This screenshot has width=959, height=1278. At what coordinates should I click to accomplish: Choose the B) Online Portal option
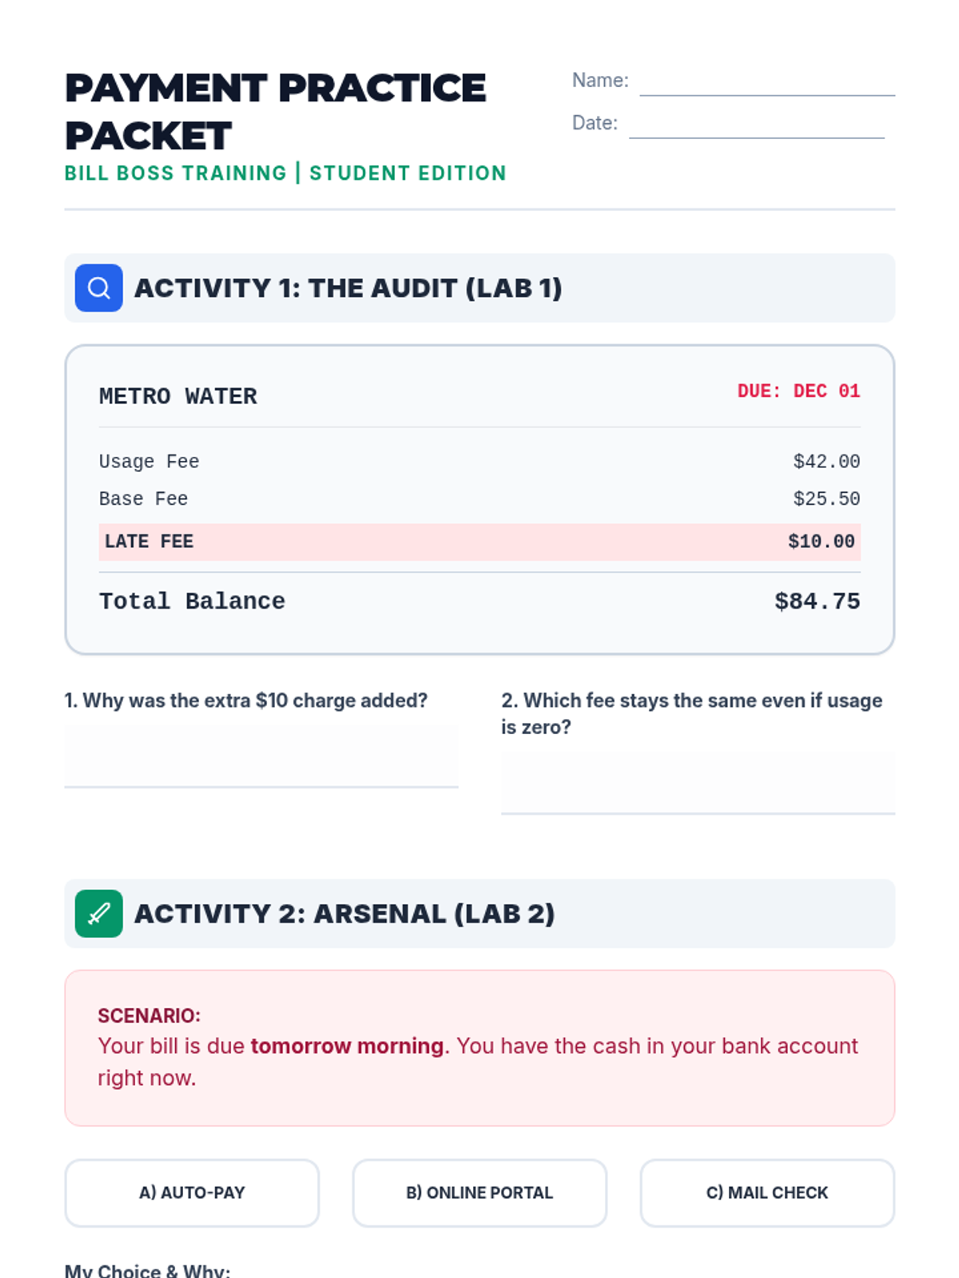[479, 1193]
